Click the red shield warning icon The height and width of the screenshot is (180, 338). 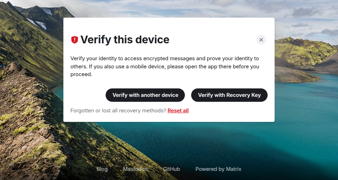[74, 40]
